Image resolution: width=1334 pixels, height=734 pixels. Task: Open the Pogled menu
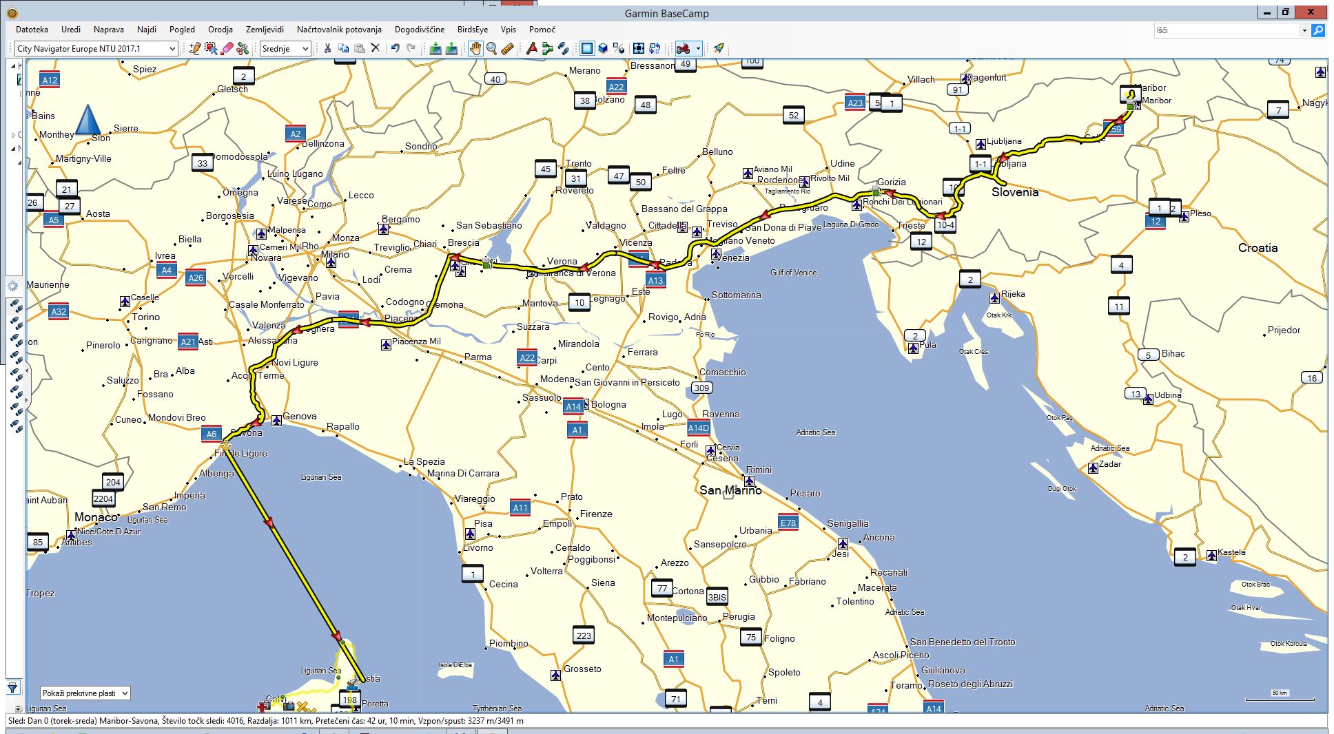(x=182, y=30)
